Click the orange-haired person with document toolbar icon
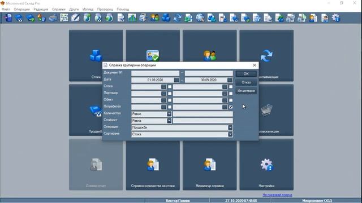Screen dimensions: 362x203 (313, 17)
